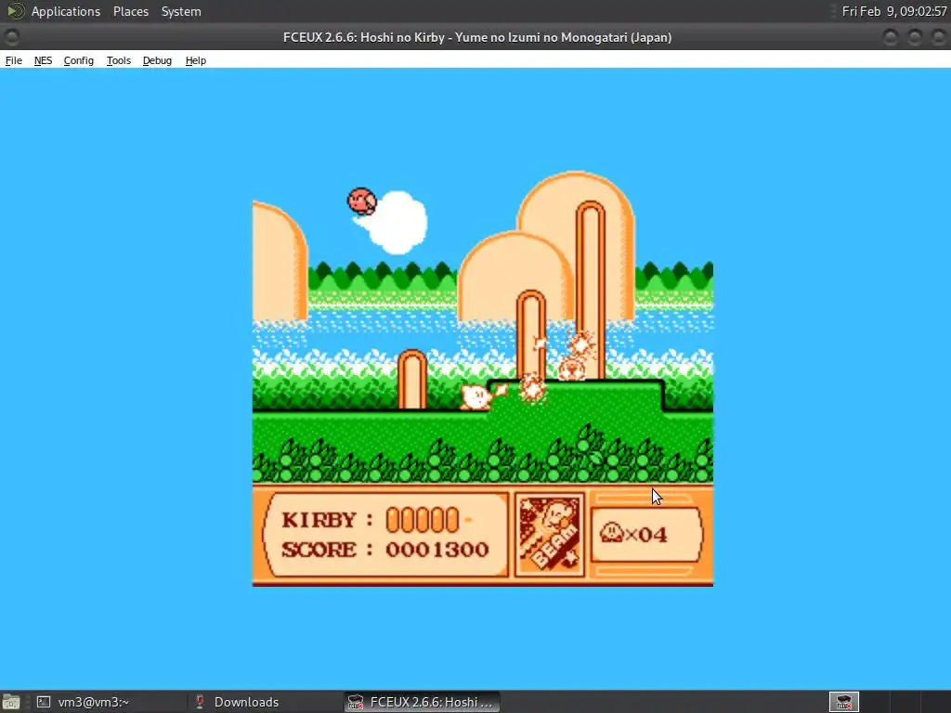Image resolution: width=951 pixels, height=713 pixels.
Task: Click the FCEUX window title text
Action: pyautogui.click(x=477, y=37)
